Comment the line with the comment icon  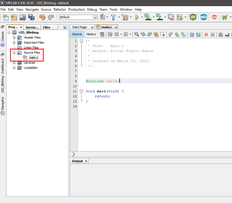(221, 34)
